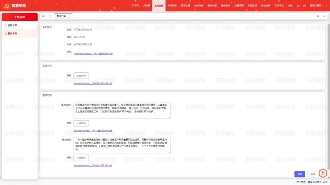Open the 廉政档案 menu

tap(212, 6)
